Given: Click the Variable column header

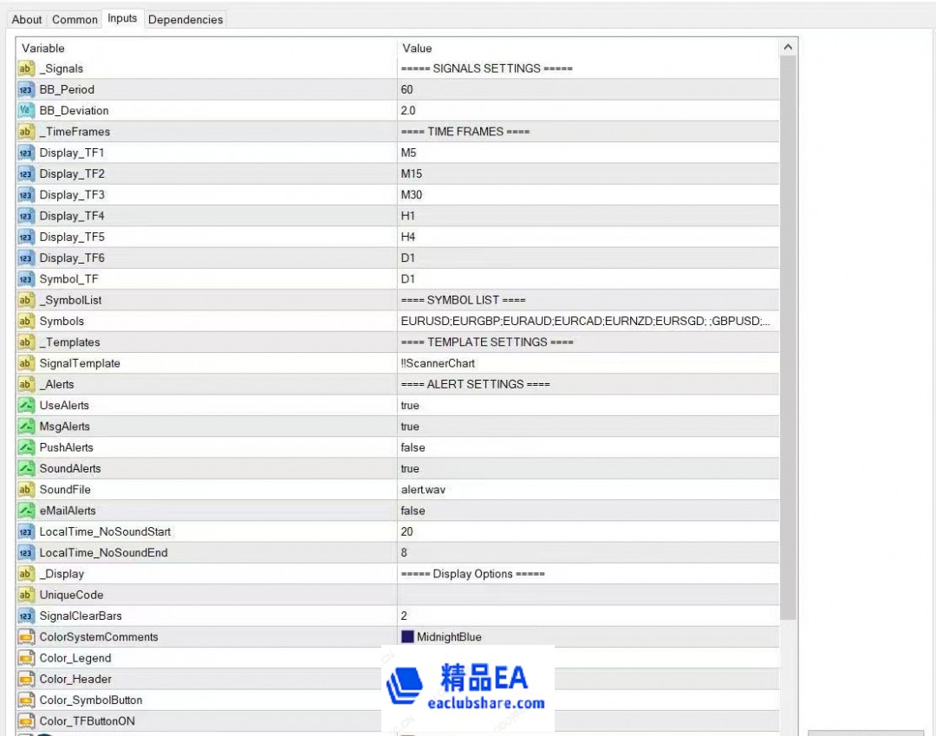Looking at the screenshot, I should tap(206, 48).
